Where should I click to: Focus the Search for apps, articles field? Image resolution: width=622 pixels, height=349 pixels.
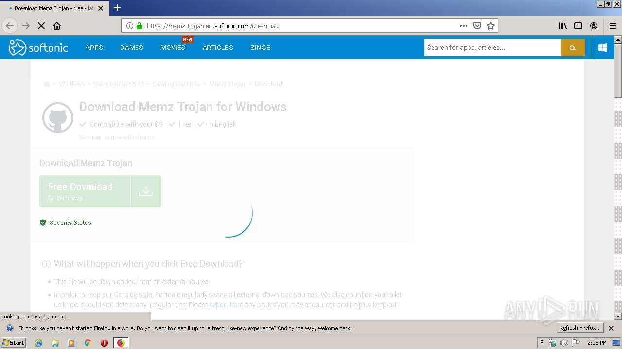tap(492, 48)
